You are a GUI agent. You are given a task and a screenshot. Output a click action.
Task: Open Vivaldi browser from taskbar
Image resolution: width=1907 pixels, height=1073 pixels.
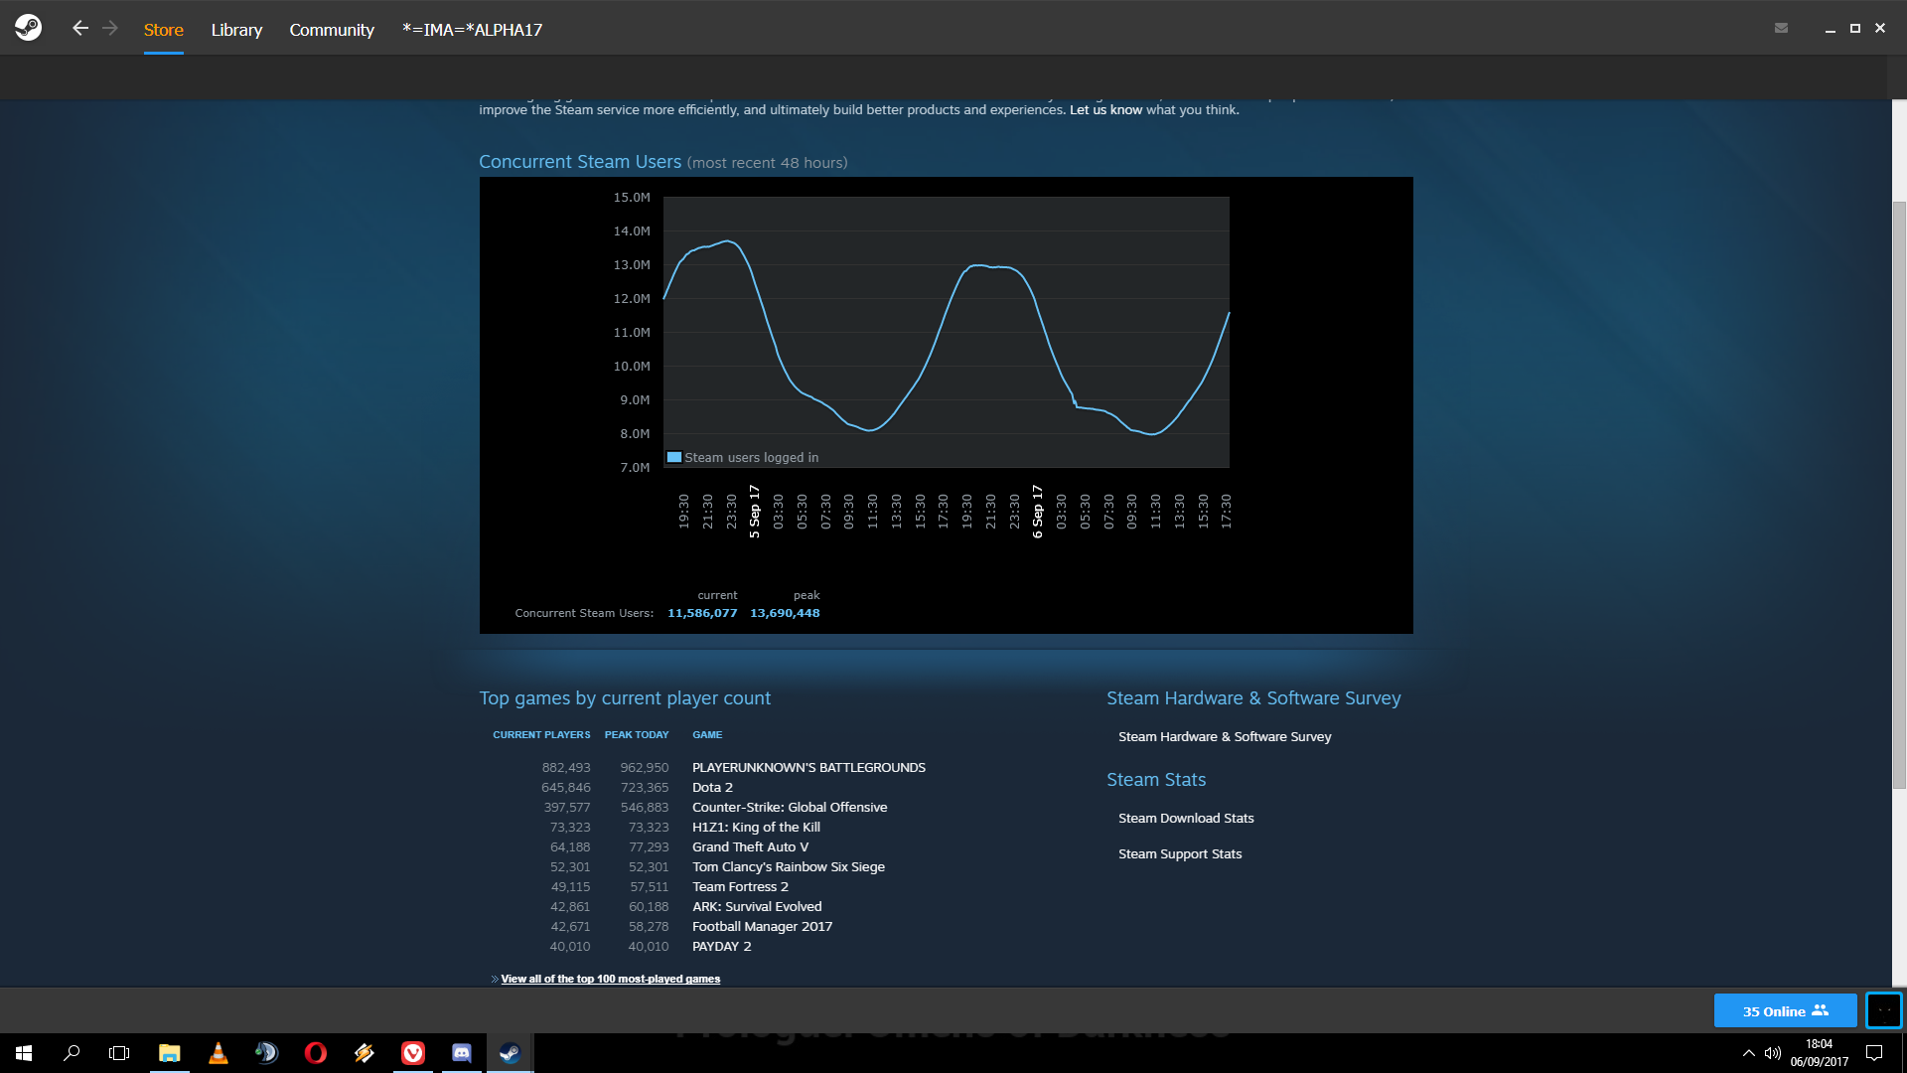[413, 1053]
